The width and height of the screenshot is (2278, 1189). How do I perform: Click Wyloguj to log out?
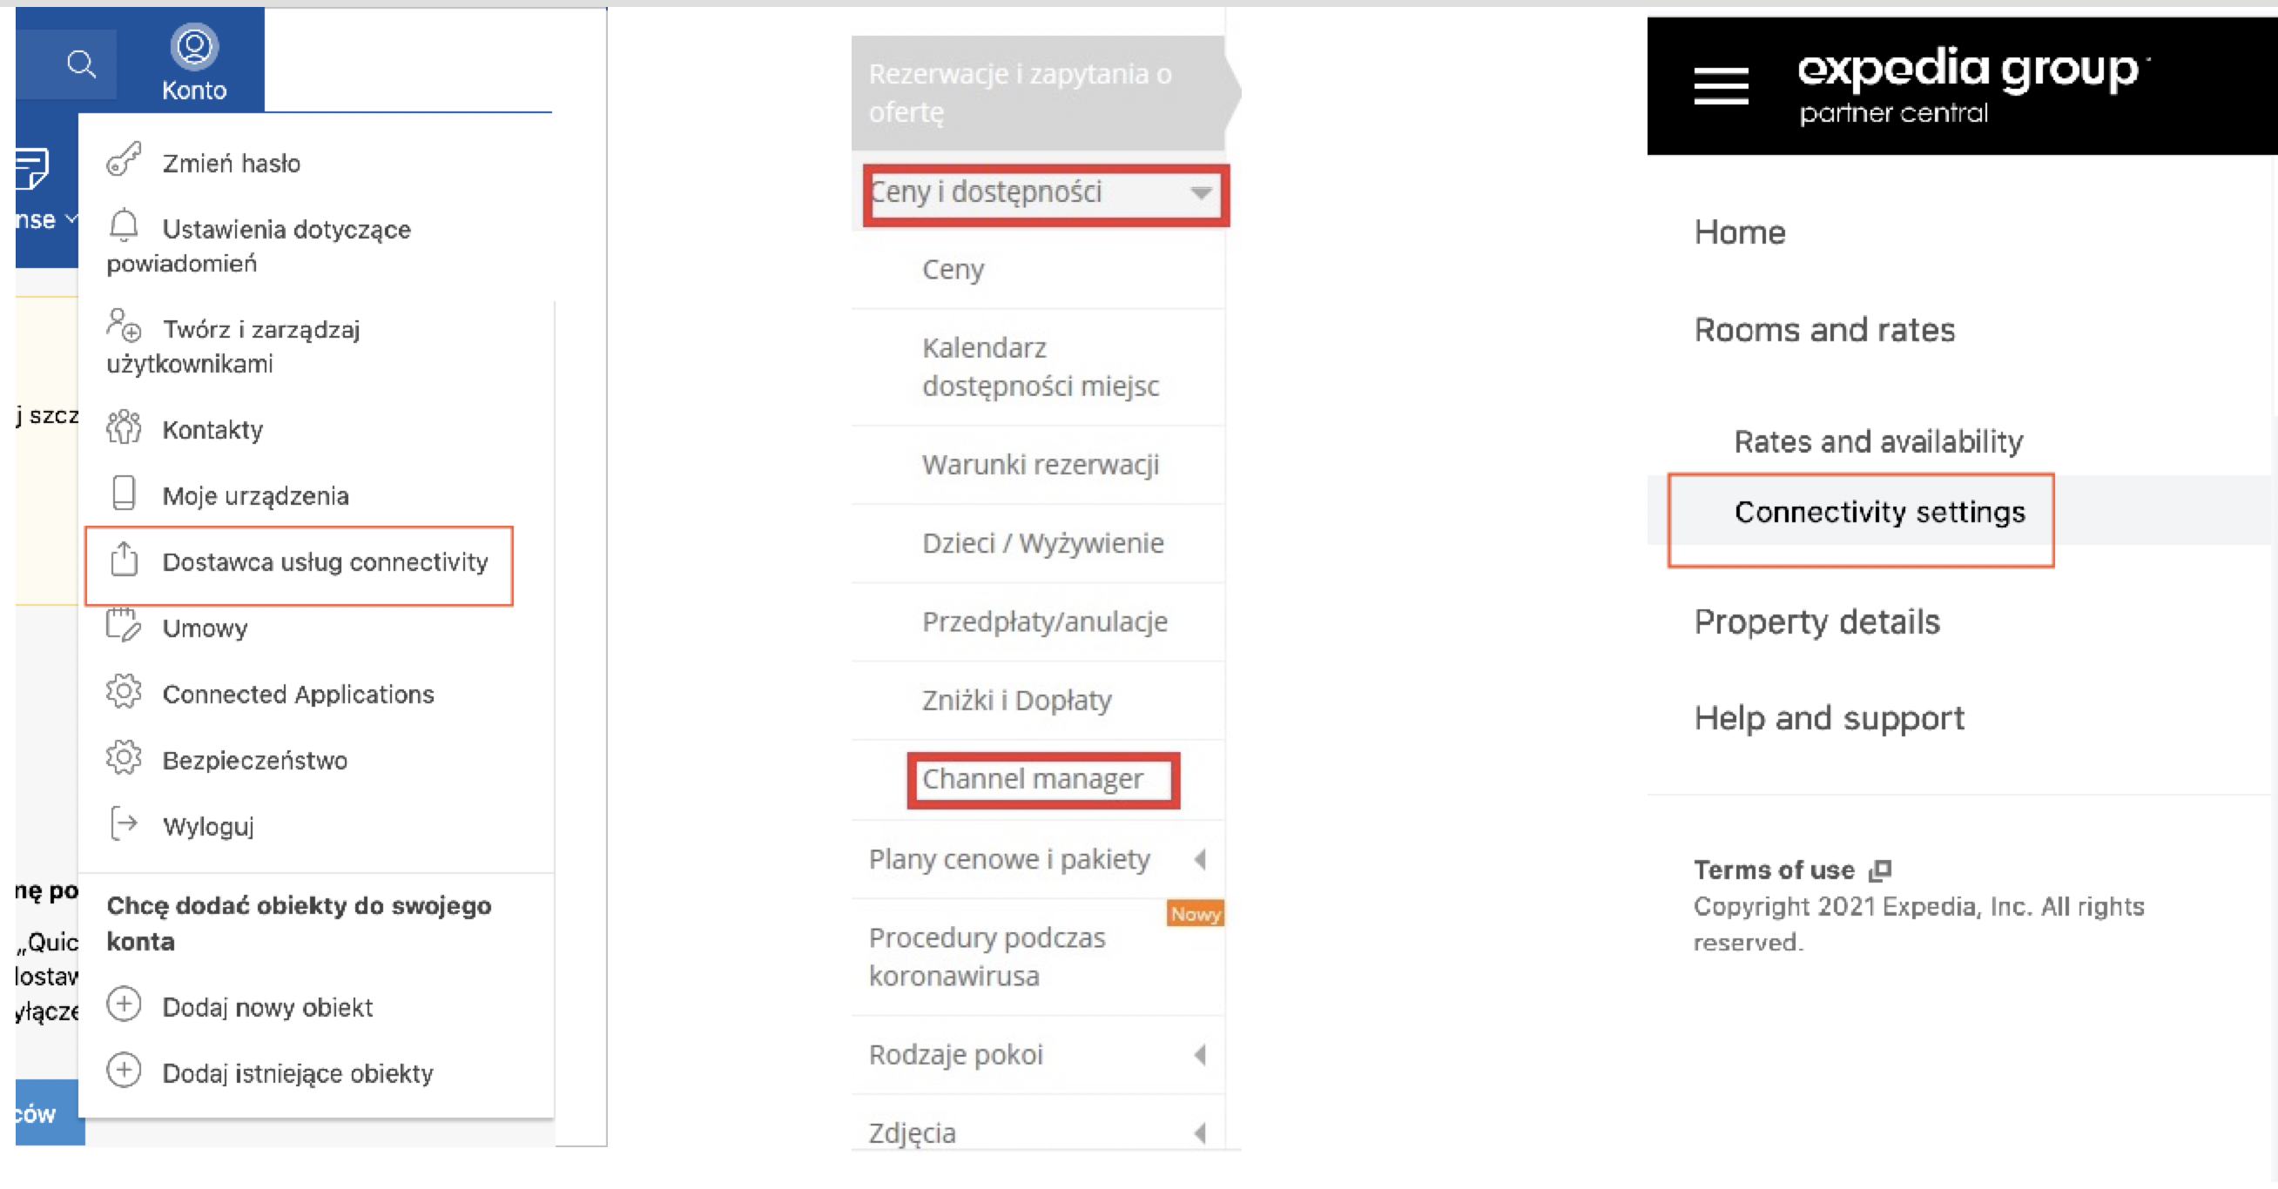(209, 828)
